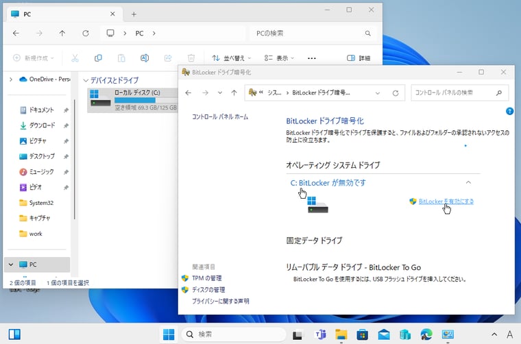521x344 pixels.
Task: Go forward in BitLocker window
Action: coord(206,93)
